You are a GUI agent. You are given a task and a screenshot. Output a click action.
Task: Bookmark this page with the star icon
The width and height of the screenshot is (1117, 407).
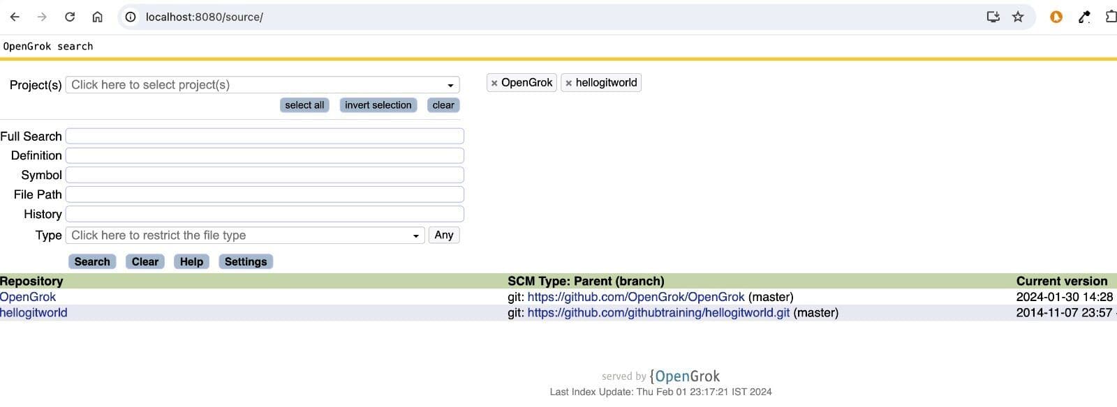click(1018, 17)
